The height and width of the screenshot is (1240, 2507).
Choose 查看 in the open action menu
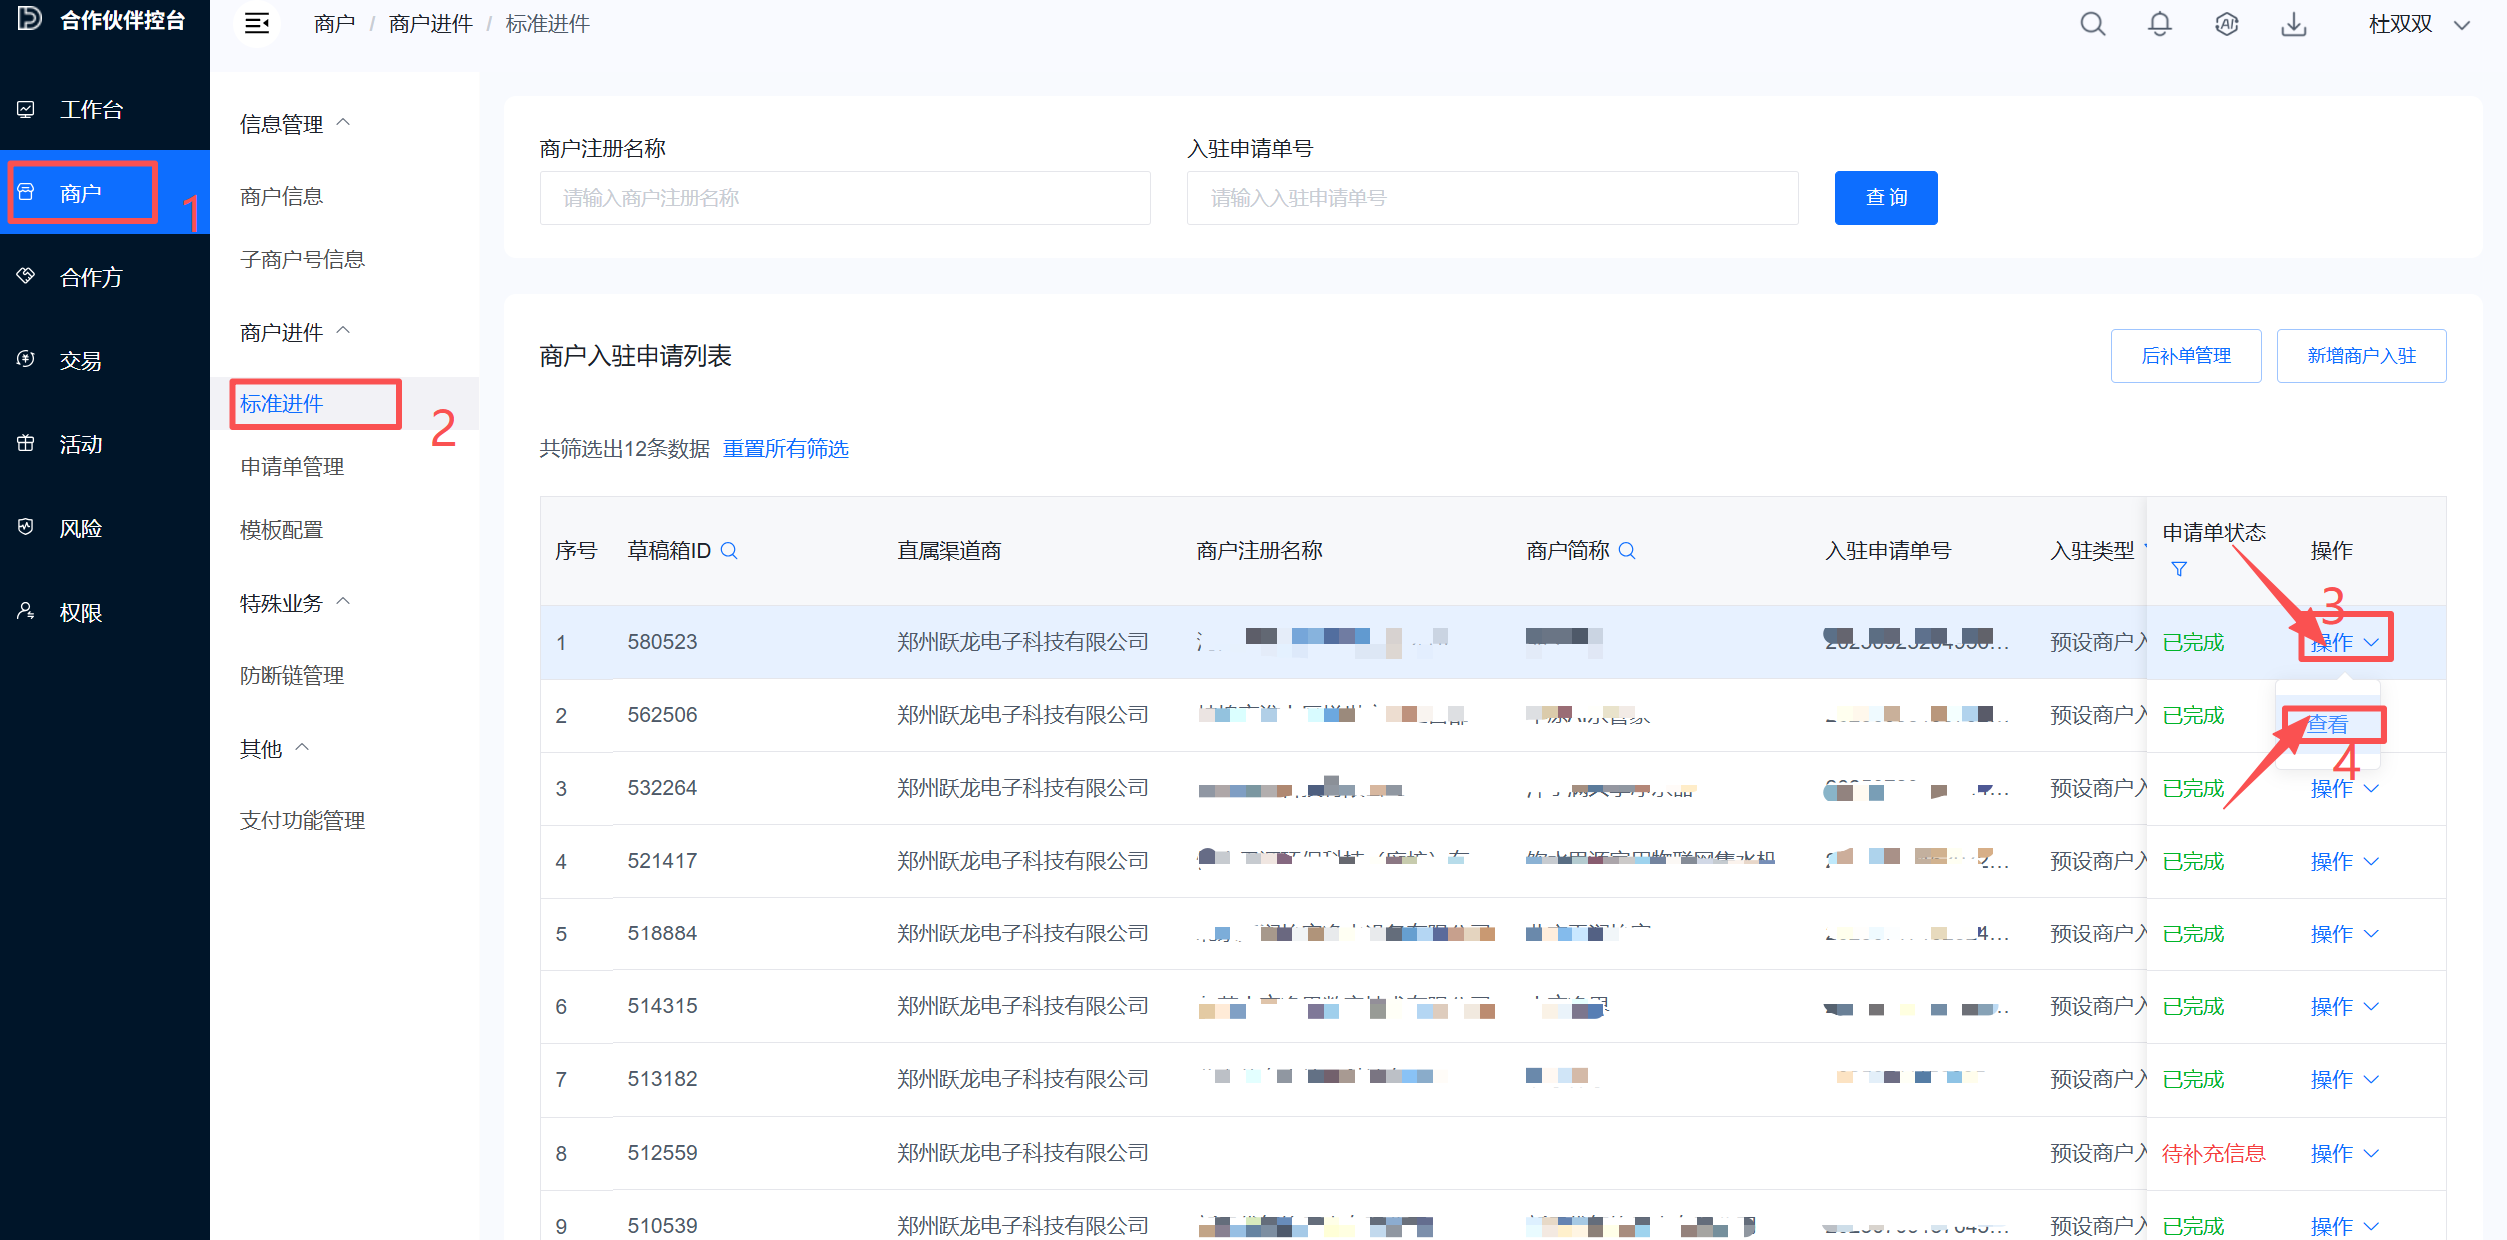(2328, 724)
